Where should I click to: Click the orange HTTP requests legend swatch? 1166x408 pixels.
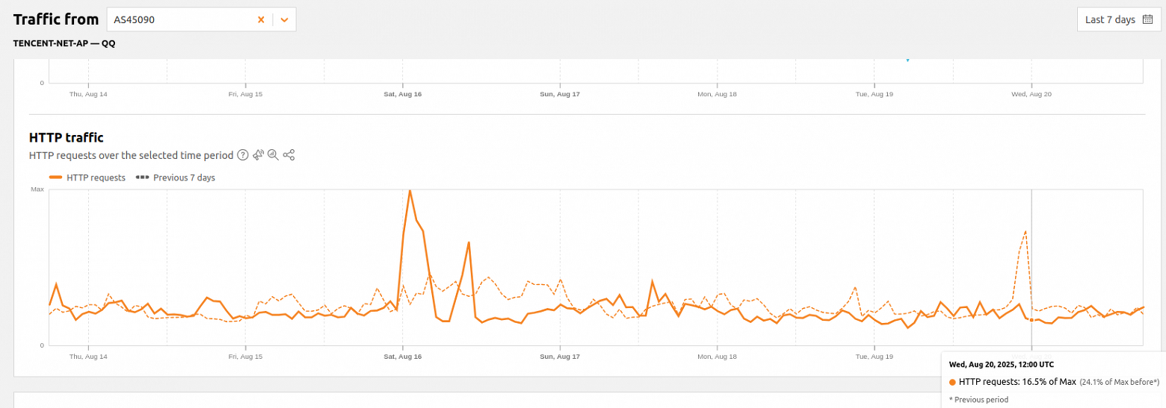(55, 178)
